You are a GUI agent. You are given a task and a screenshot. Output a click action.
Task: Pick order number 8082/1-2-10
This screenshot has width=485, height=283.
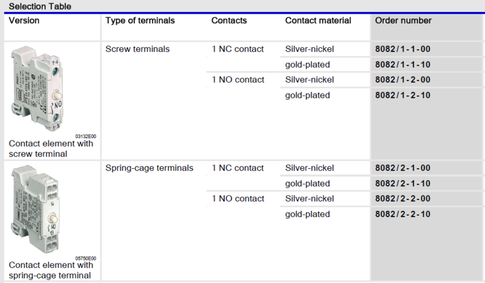coord(402,95)
